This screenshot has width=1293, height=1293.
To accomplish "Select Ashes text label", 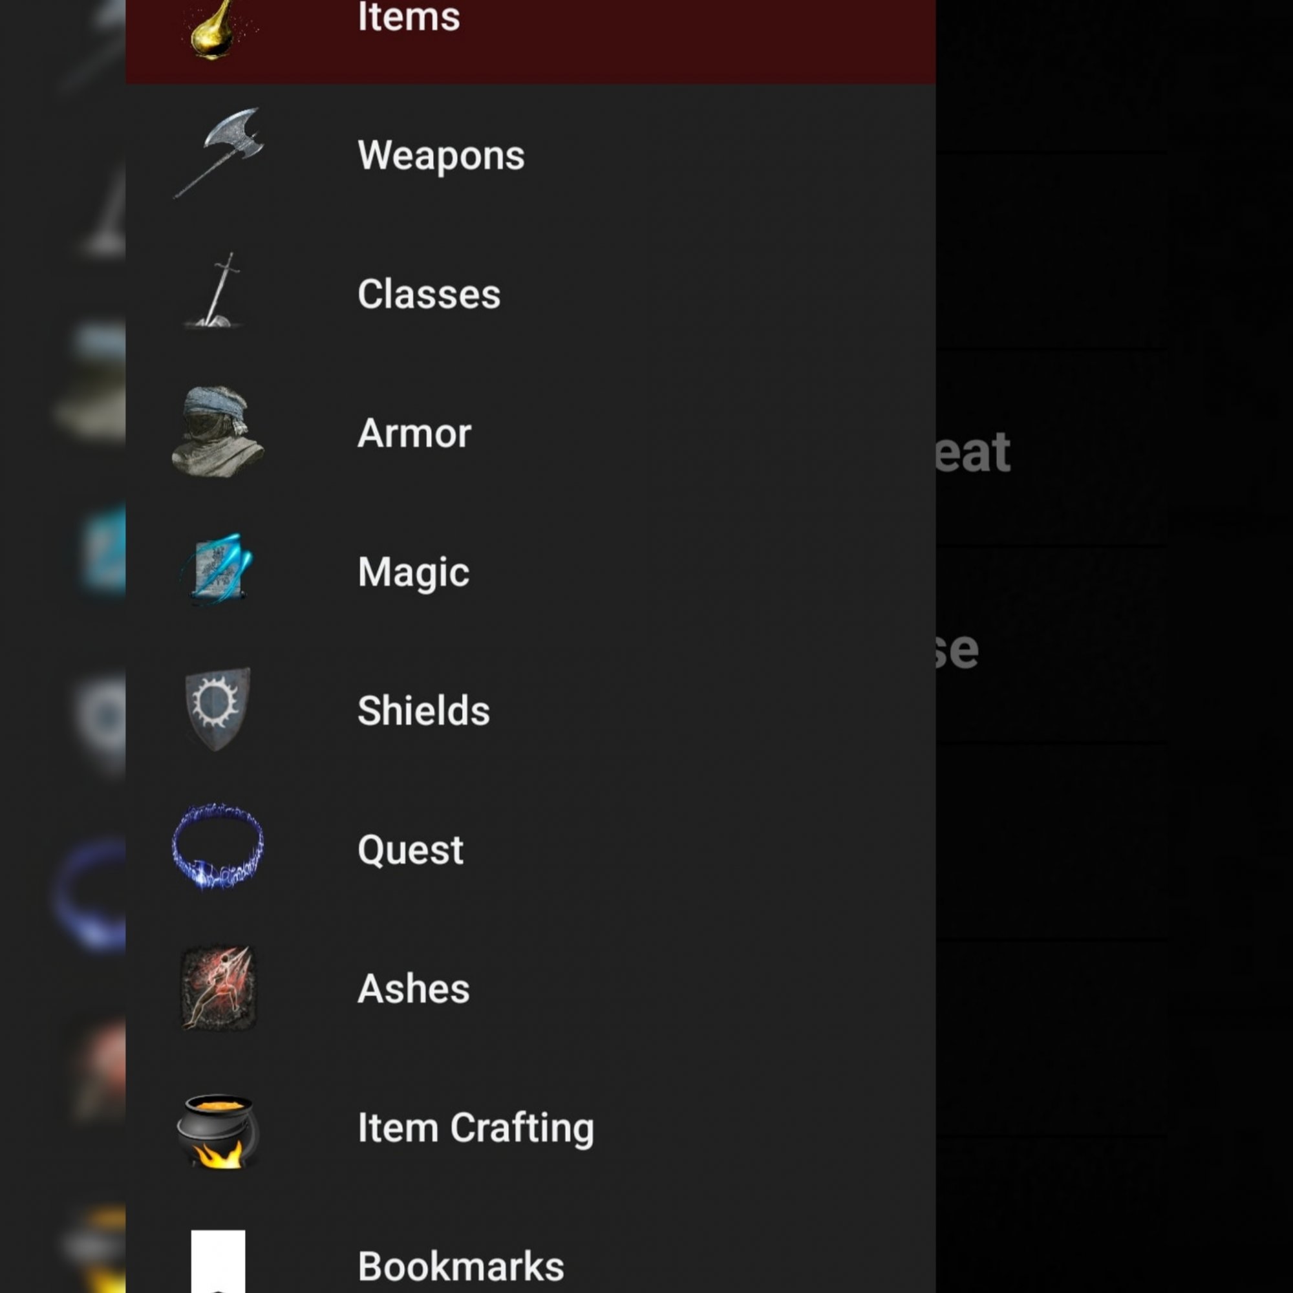I will click(x=414, y=988).
